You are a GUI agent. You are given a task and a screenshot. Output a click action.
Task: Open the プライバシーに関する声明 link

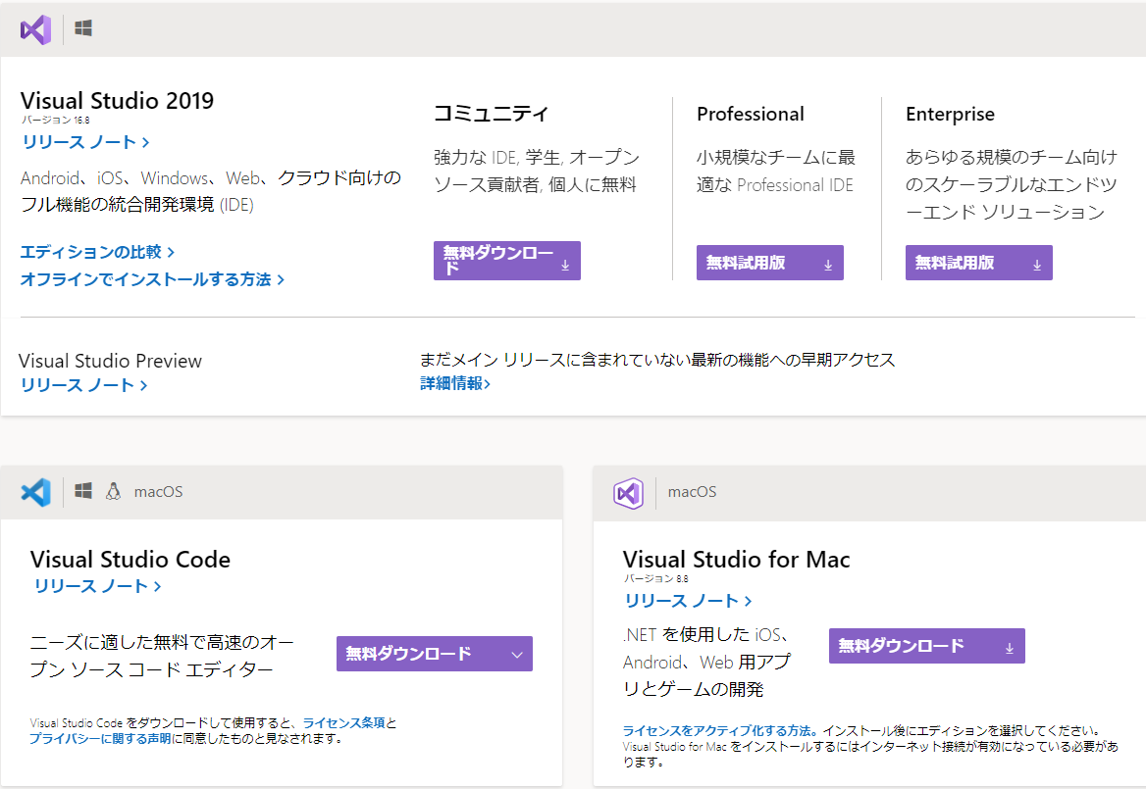[100, 739]
